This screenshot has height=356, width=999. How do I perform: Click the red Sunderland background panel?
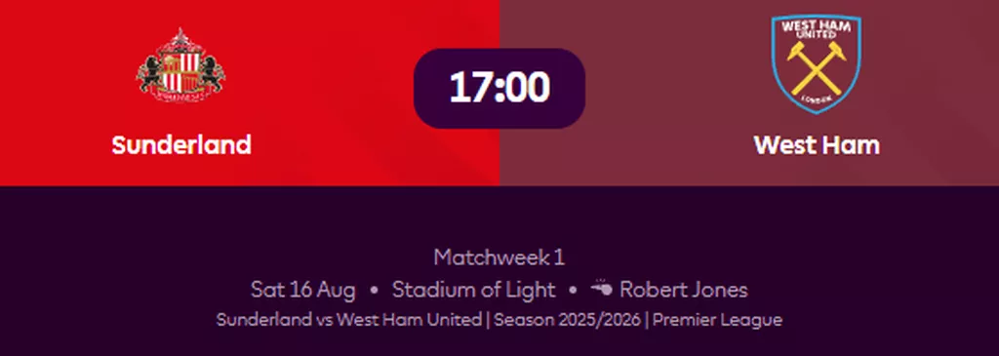pyautogui.click(x=250, y=93)
